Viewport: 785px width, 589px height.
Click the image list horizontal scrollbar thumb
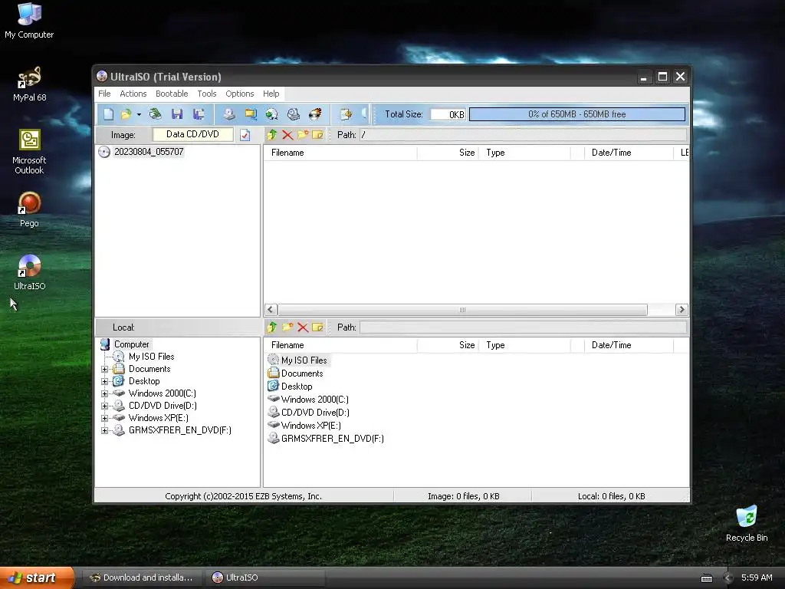coord(462,310)
